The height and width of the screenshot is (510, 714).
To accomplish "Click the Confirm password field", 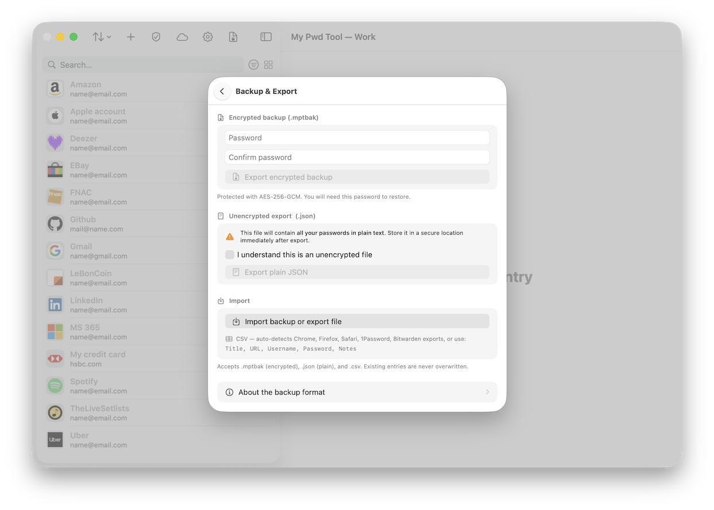I will click(x=357, y=157).
